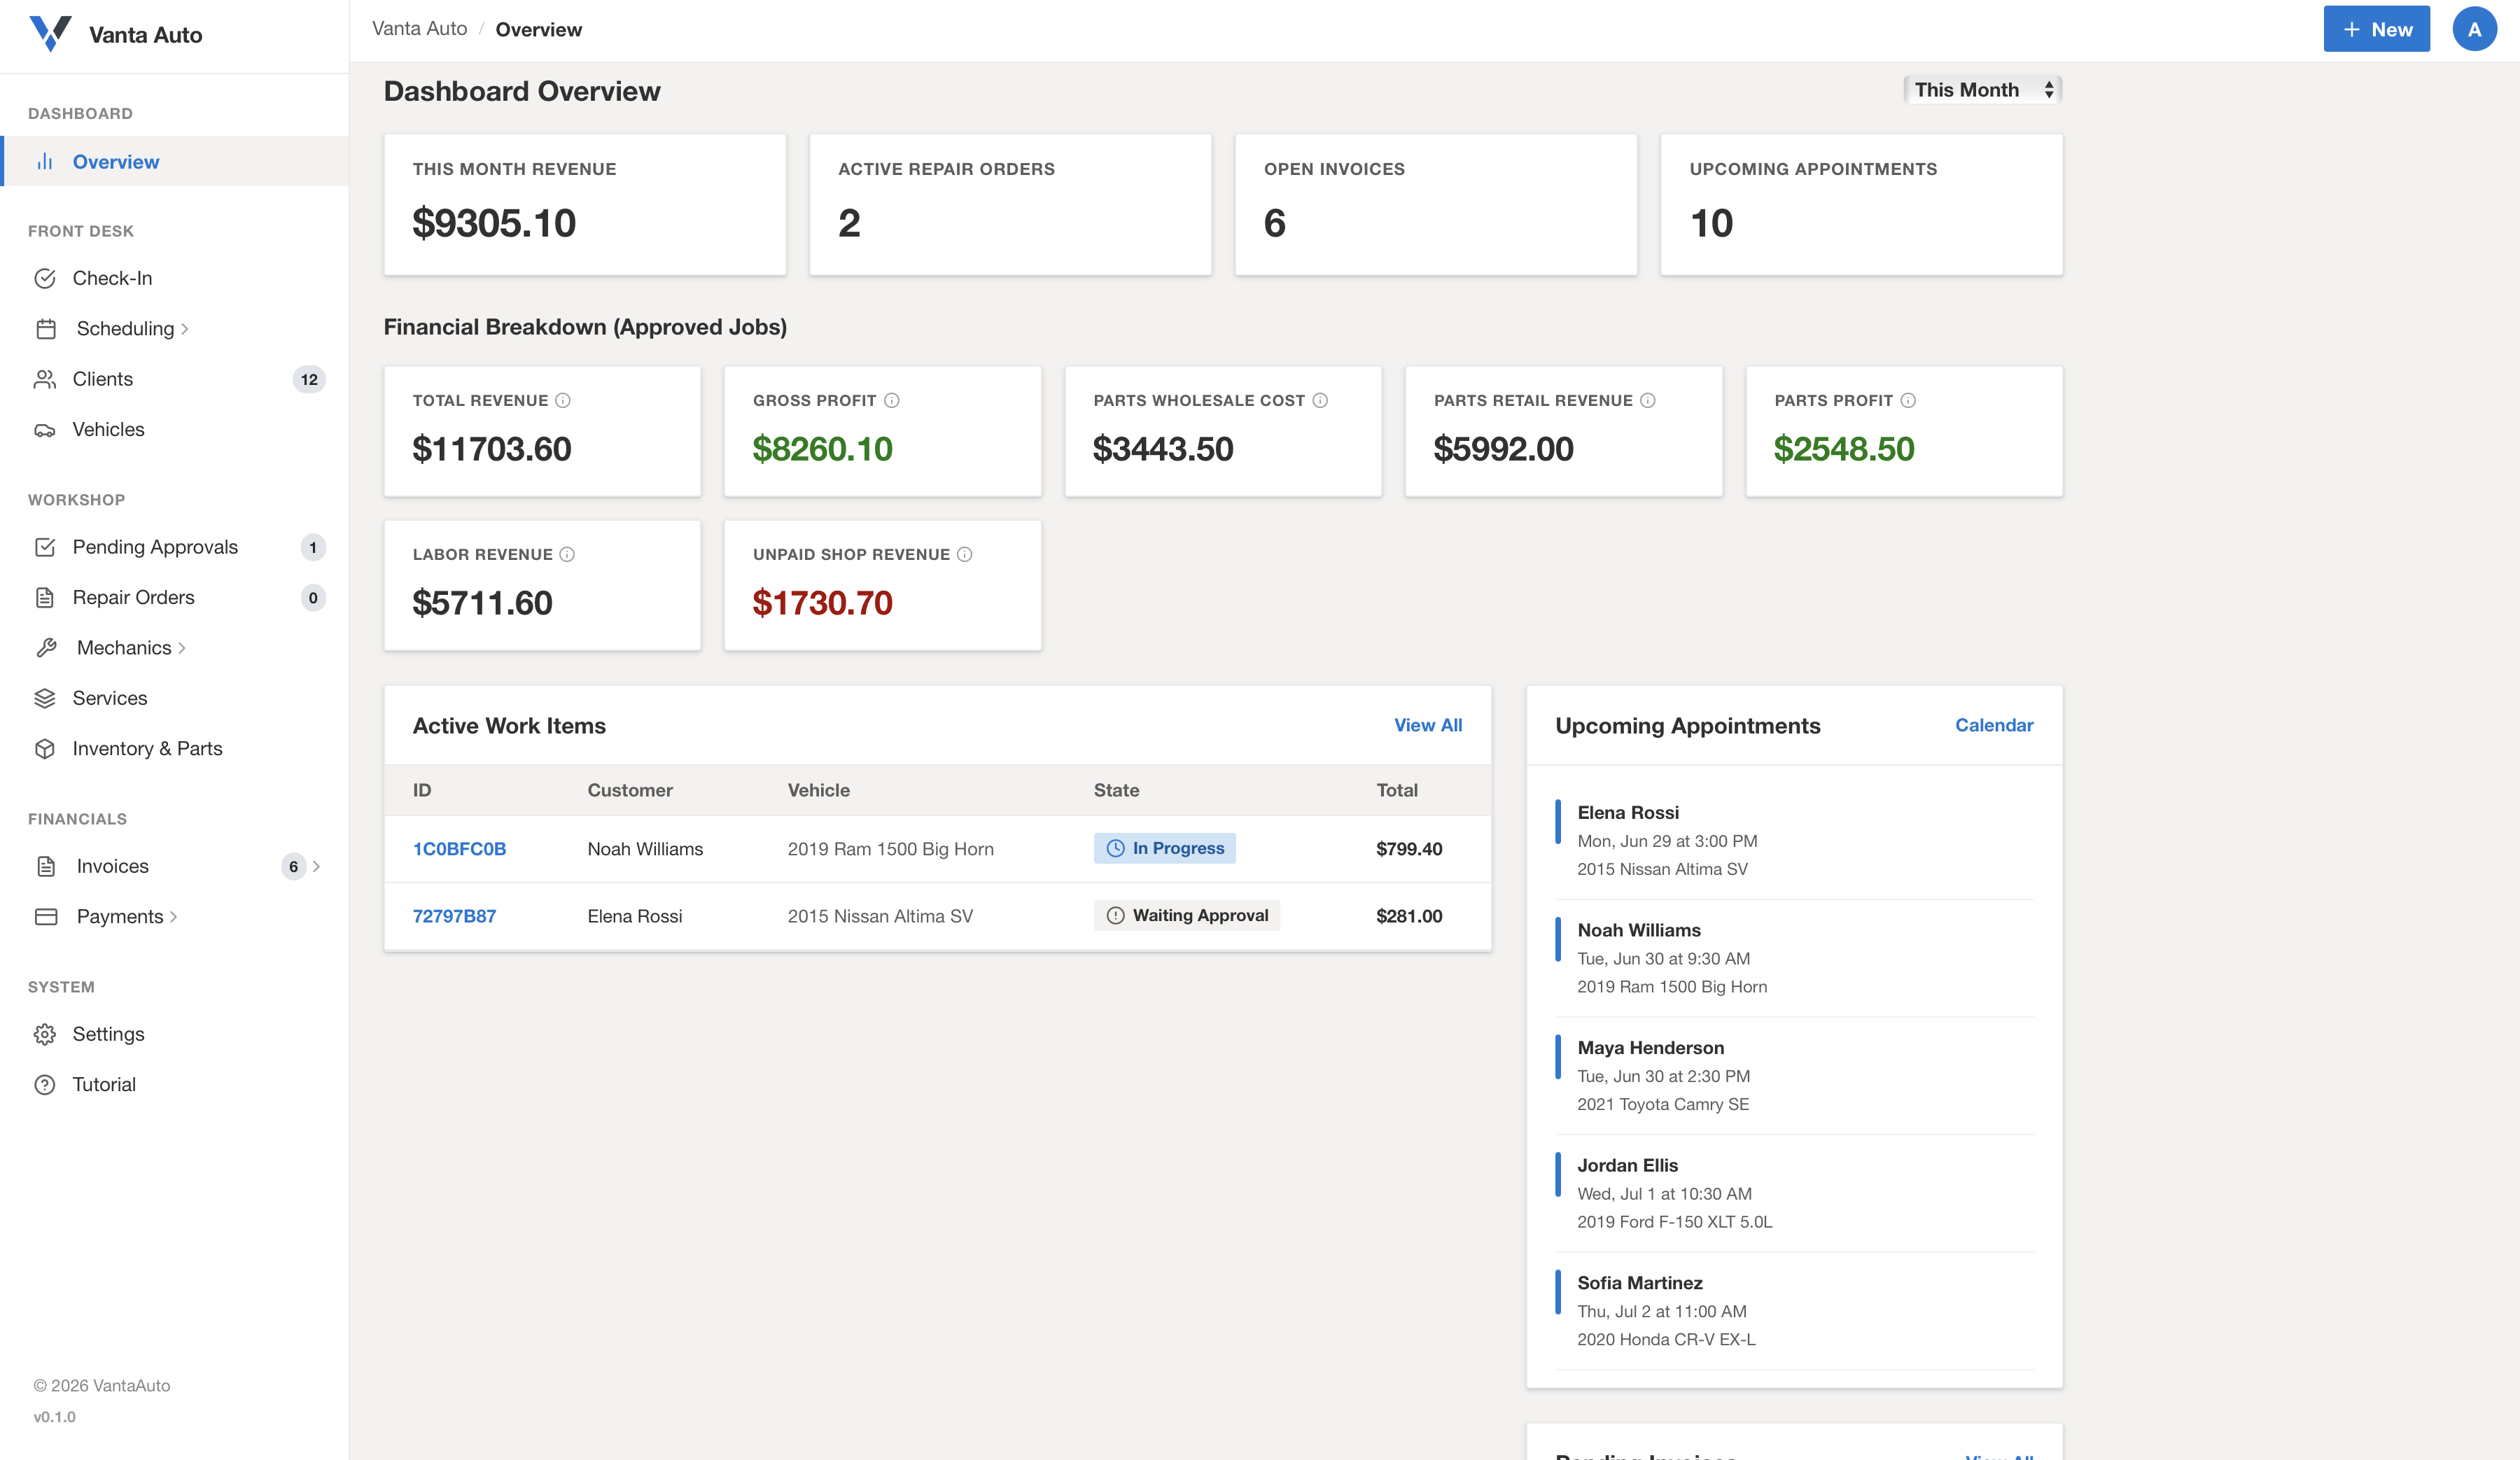Select Sofia Martinez's appointment entry

pos(1795,1311)
